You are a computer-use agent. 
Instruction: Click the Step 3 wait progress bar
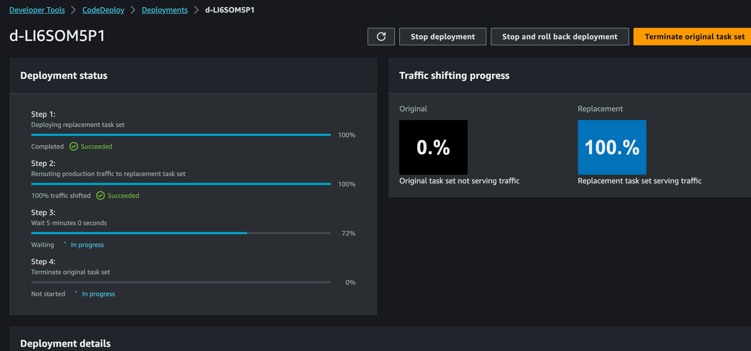[181, 233]
